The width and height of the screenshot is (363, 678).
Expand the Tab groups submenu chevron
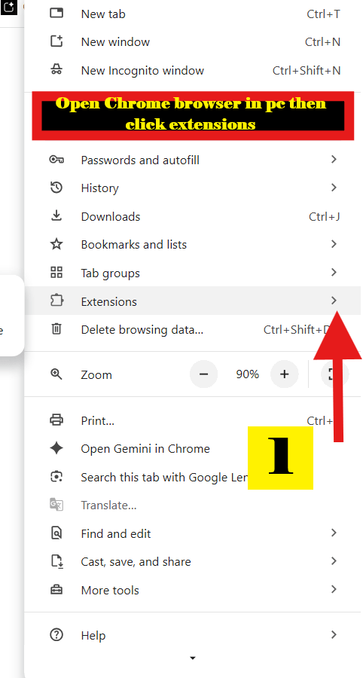point(334,273)
